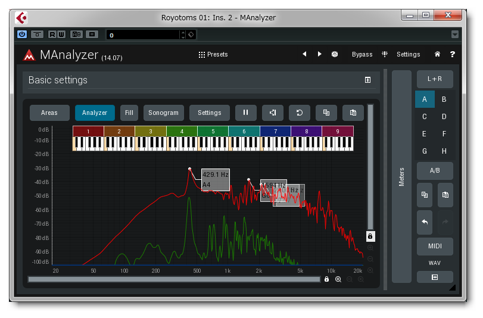This screenshot has width=483, height=318.
Task: Click the vertical range lock icon
Action: pos(370,236)
